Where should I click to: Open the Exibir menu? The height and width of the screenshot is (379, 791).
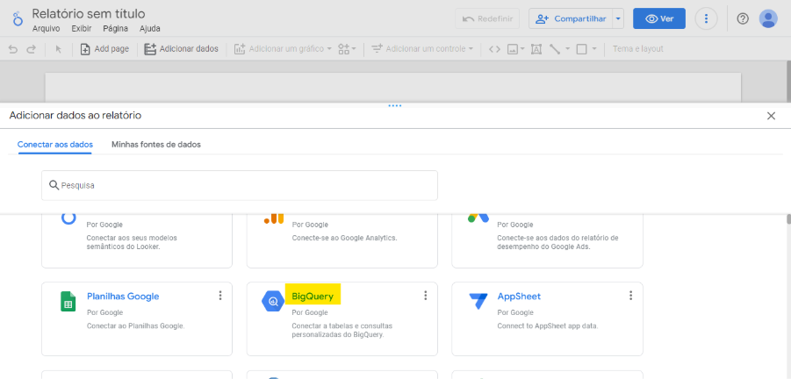82,29
